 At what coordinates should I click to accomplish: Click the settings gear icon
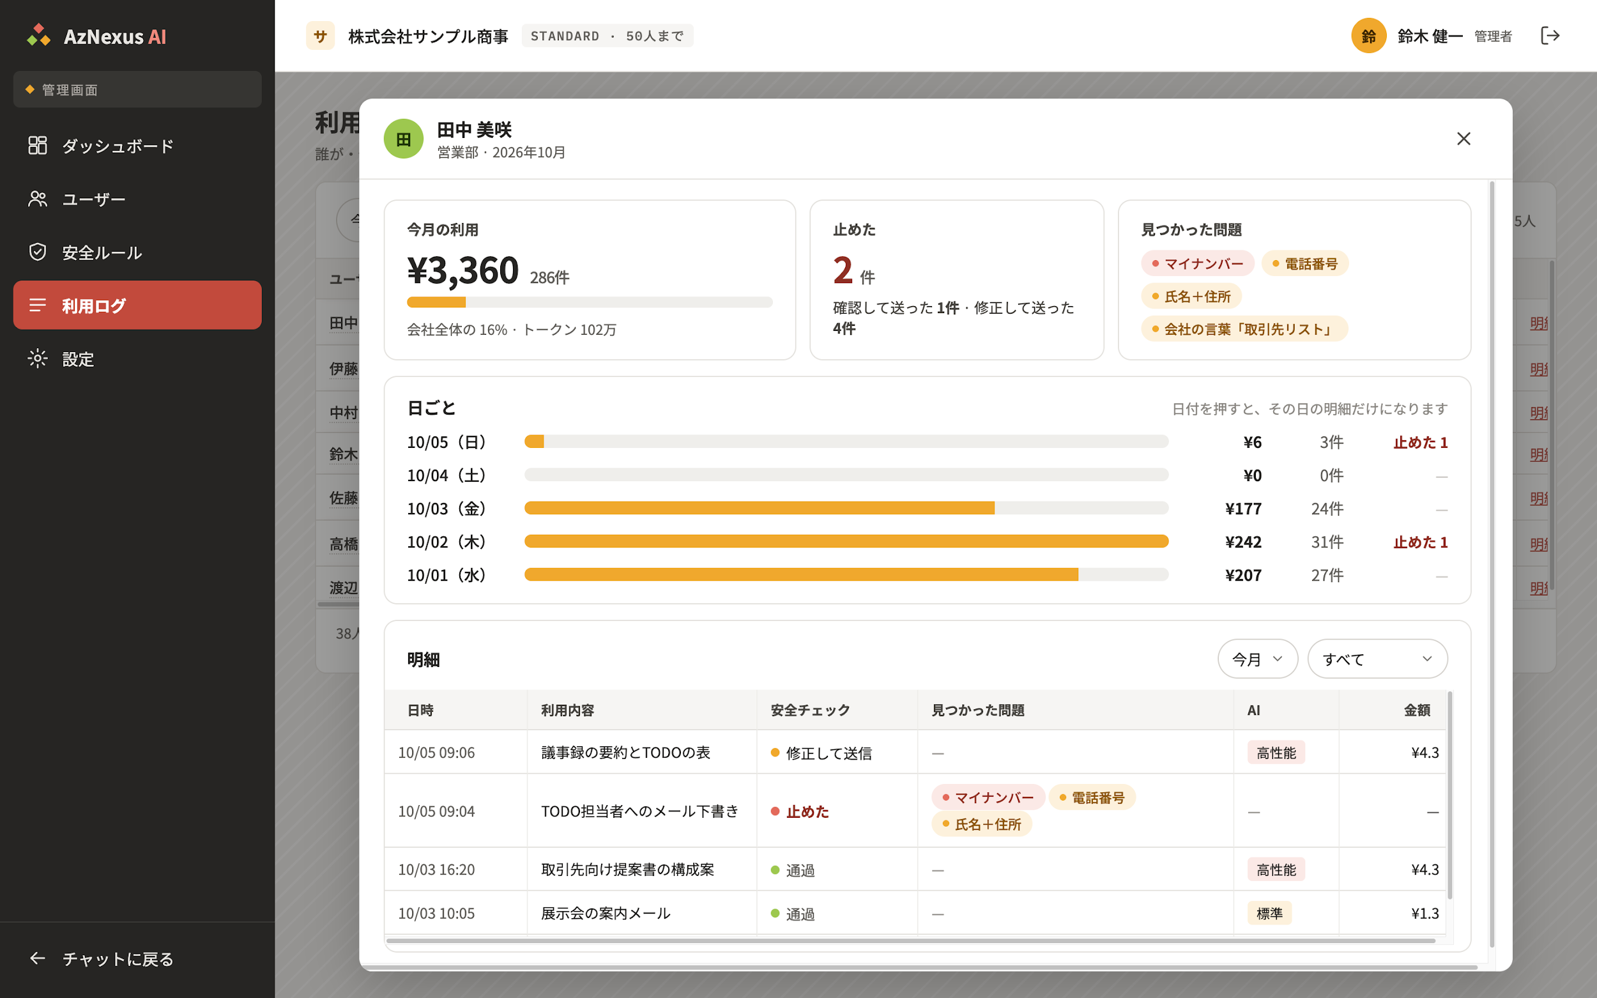click(x=38, y=358)
